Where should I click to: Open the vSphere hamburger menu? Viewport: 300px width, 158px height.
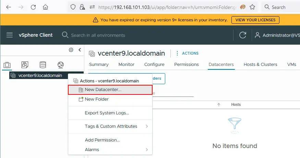10,35
